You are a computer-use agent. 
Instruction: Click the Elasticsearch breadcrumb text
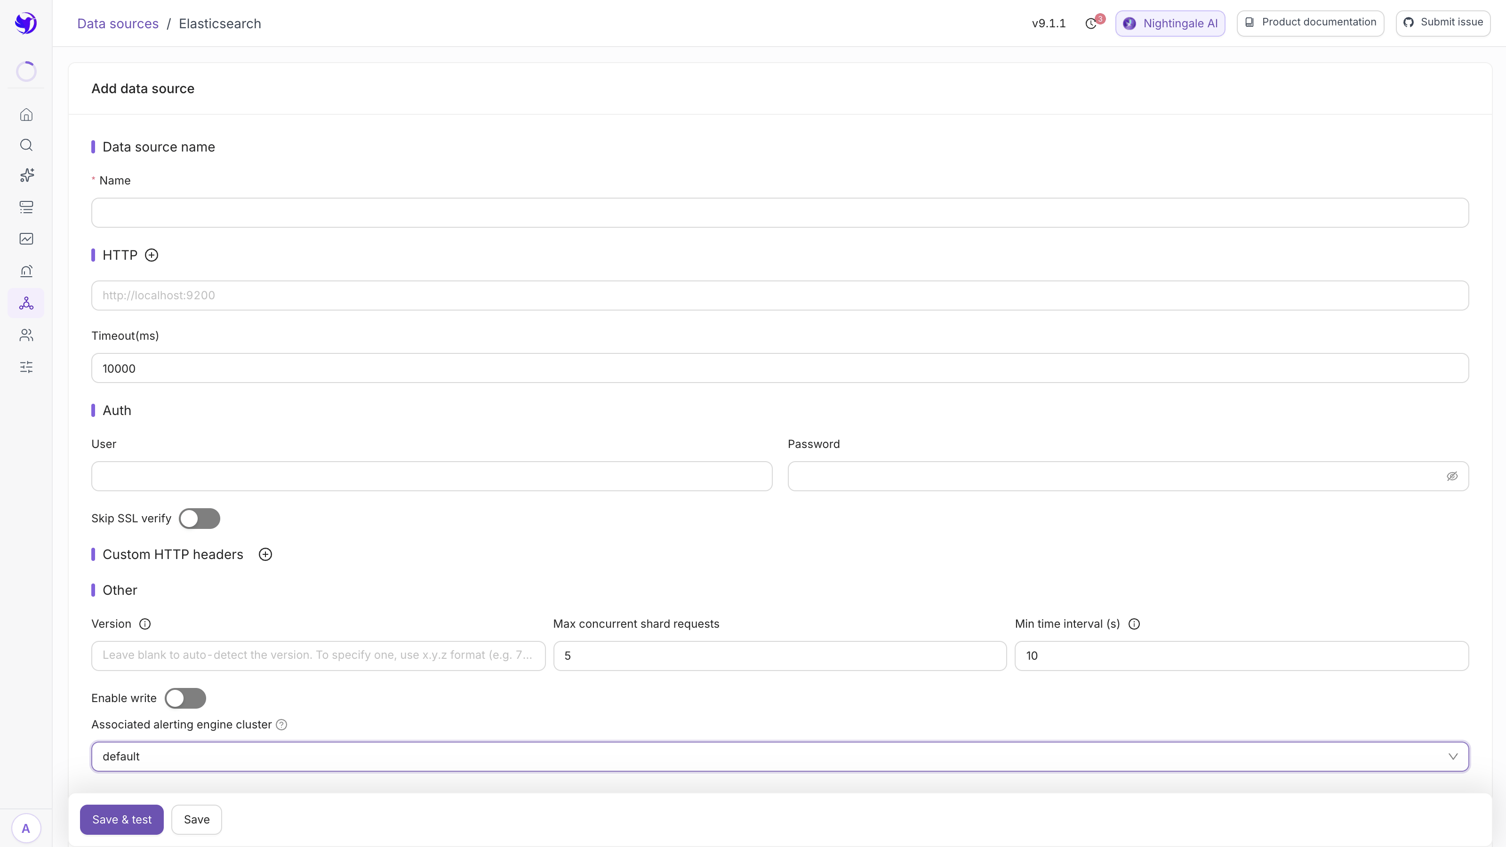(220, 24)
